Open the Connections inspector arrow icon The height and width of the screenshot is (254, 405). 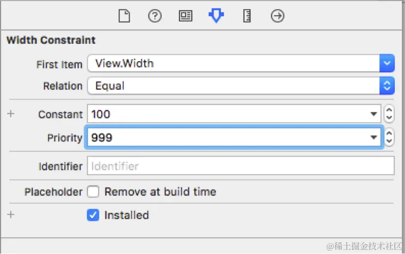coord(277,16)
